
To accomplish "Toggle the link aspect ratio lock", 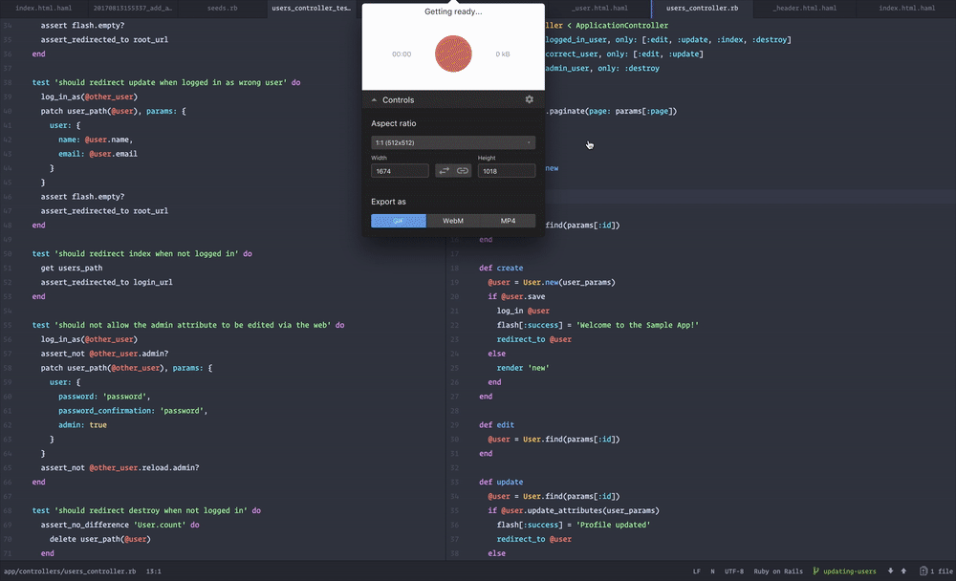I will (x=463, y=171).
